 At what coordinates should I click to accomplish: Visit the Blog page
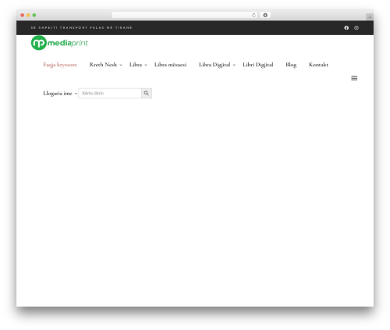pos(291,65)
